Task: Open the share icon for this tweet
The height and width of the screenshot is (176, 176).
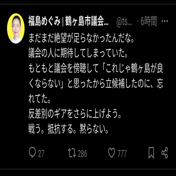Action: click(x=165, y=153)
